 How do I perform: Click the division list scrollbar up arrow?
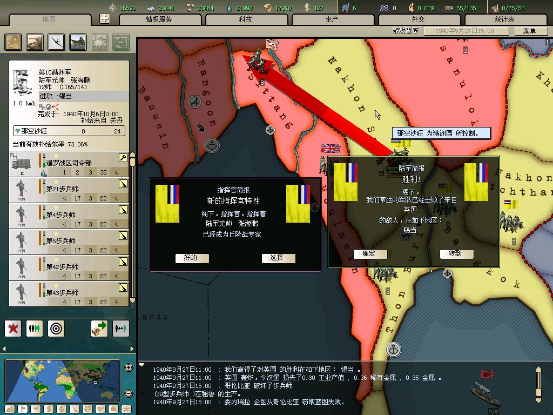(133, 155)
